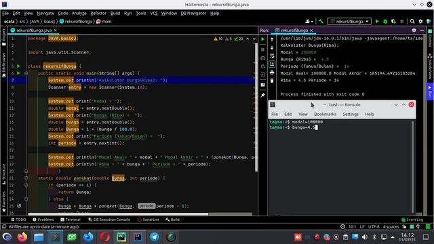Open PyCharm from the taskbar

click(121, 237)
